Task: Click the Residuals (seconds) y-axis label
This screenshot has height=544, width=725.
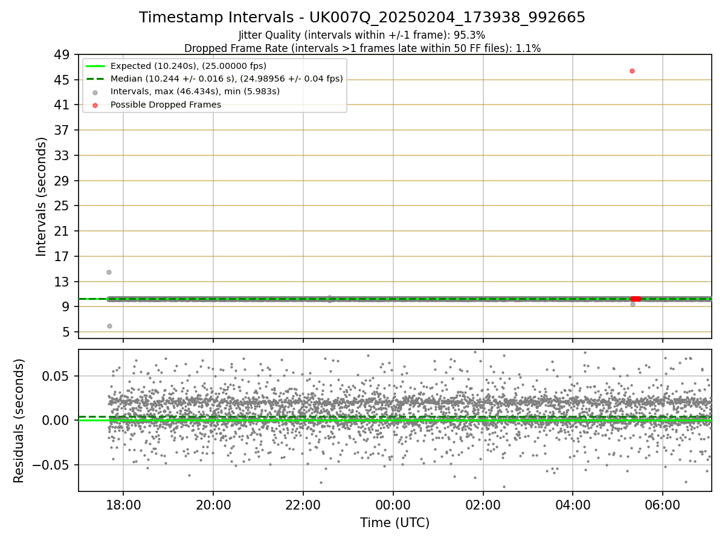Action: 19,421
